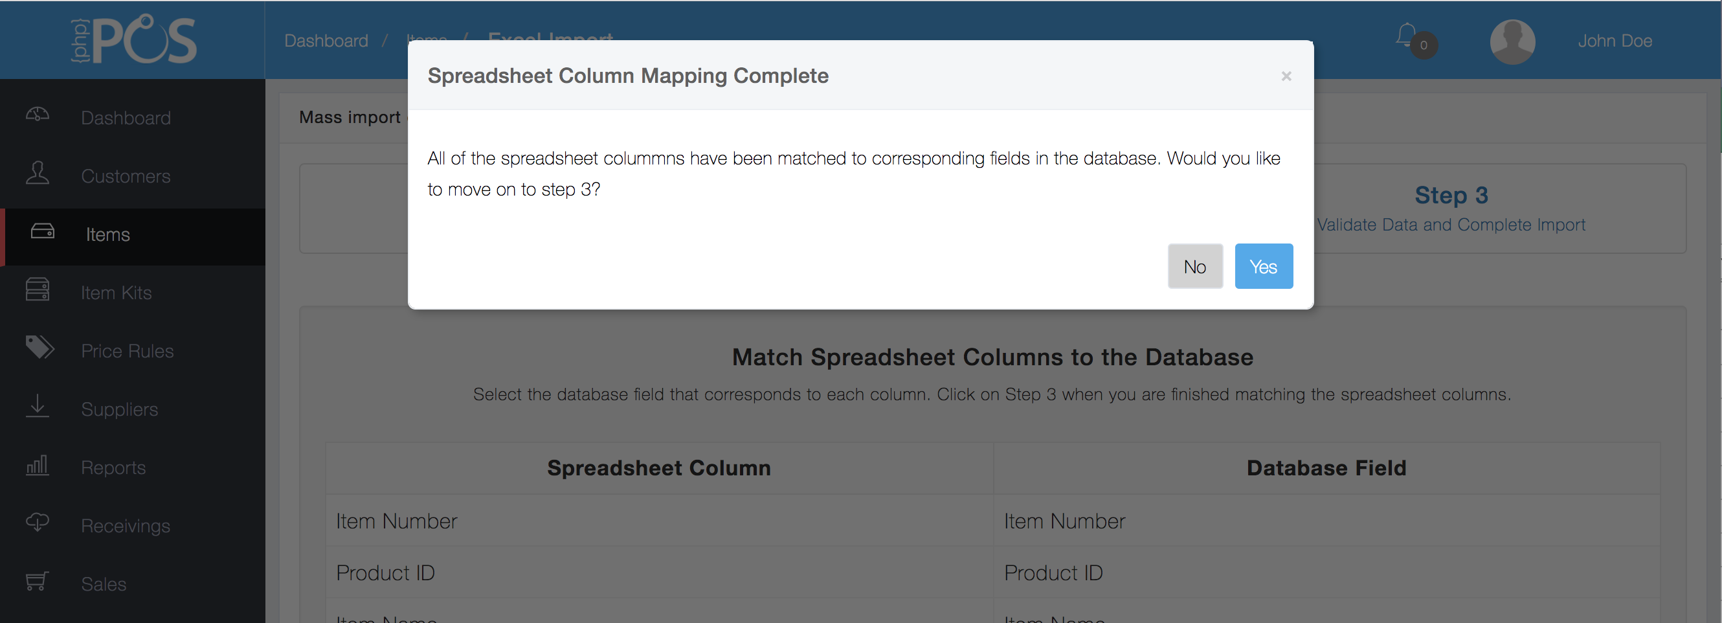1722x623 pixels.
Task: Confirm with the Yes button
Action: 1264,267
